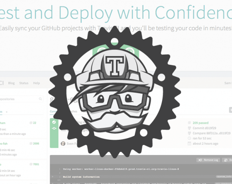Image resolution: width=232 pixels, height=184 pixels.
Task: Open the Blog link in the navigation bar
Action: coord(12,83)
